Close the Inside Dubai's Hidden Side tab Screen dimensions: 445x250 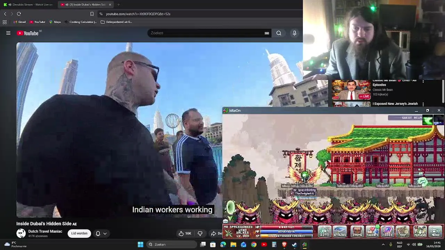[x=110, y=5]
